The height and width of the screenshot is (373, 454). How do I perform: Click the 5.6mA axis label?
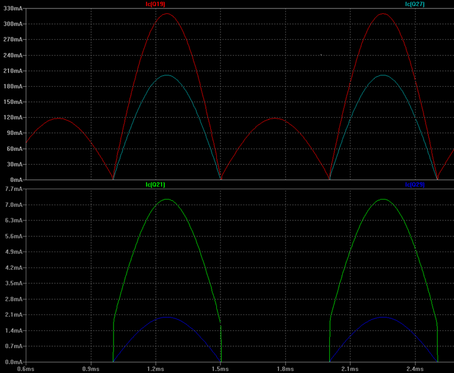click(x=13, y=236)
